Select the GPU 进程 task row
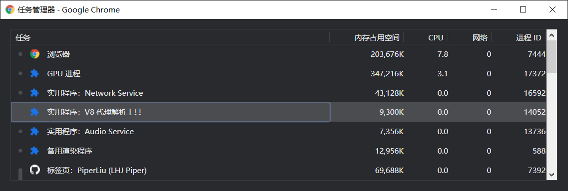568x191 pixels. coord(279,73)
